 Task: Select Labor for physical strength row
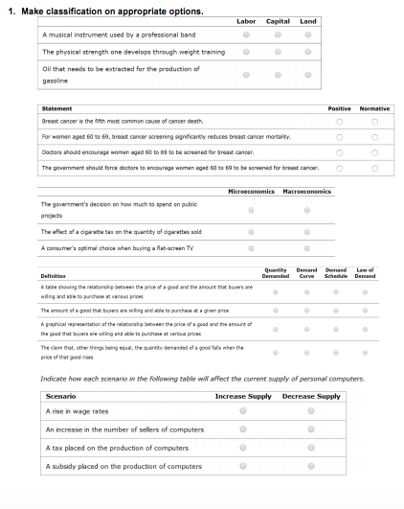(x=246, y=52)
